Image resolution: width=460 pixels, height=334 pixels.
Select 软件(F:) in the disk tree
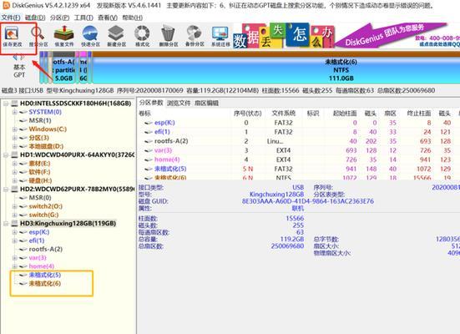point(39,172)
